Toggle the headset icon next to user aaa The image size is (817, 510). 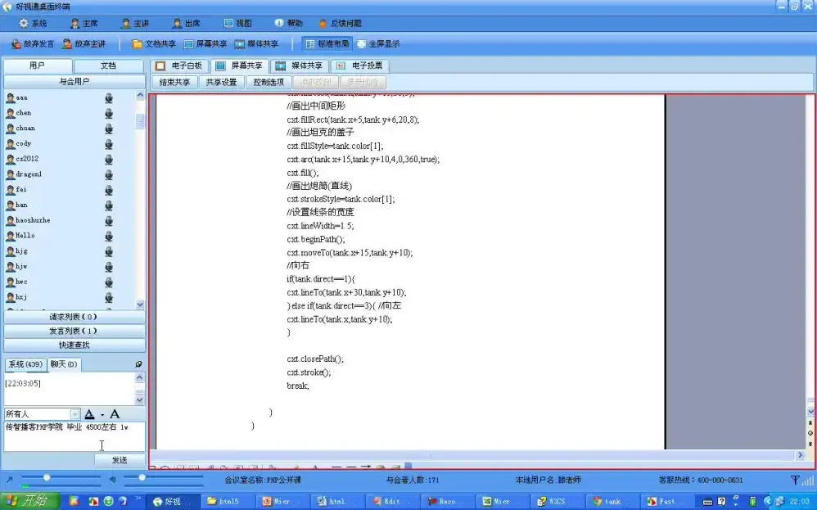pyautogui.click(x=109, y=98)
